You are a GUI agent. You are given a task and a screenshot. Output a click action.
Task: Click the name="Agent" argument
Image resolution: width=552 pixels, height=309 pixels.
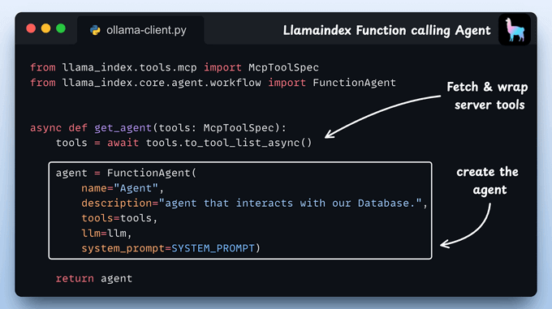pyautogui.click(x=123, y=188)
